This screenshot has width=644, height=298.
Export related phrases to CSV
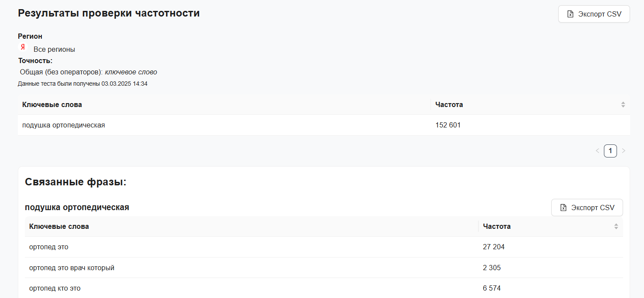(586, 208)
